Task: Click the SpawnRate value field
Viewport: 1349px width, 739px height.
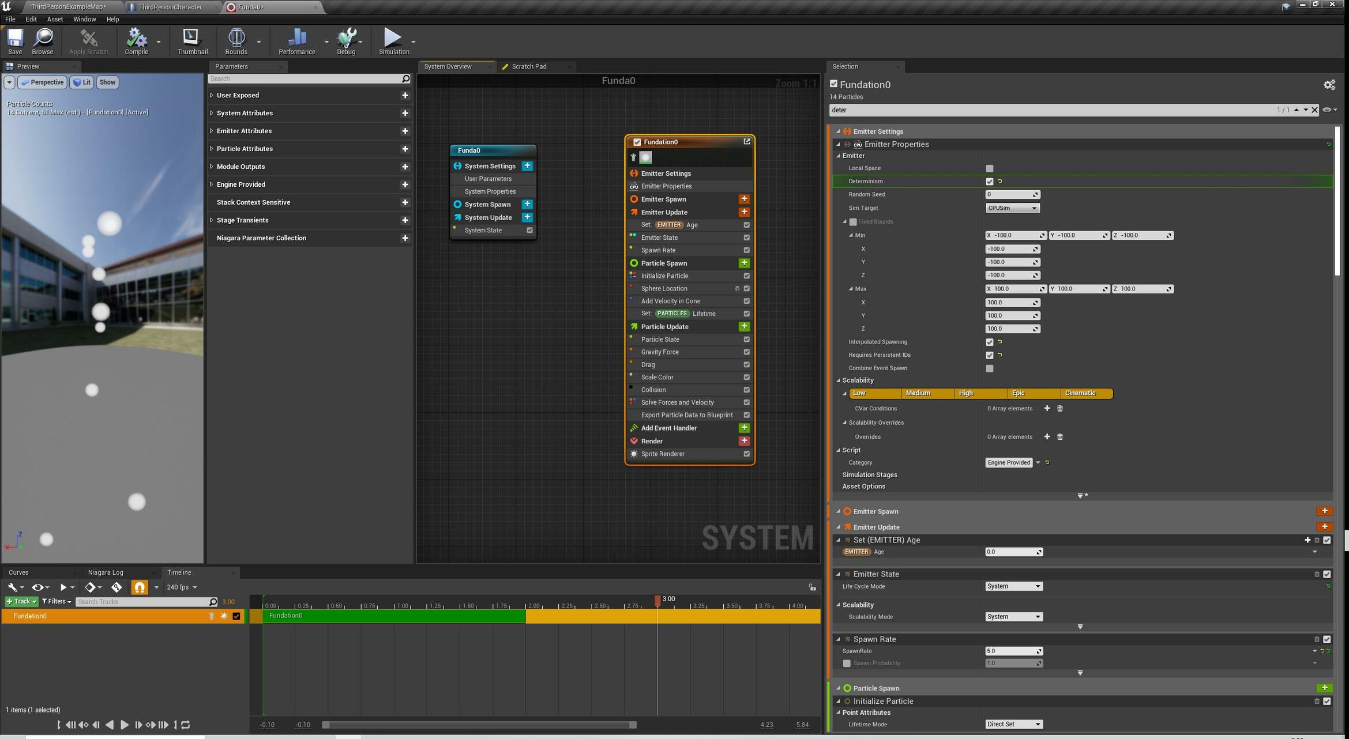Action: tap(1013, 651)
